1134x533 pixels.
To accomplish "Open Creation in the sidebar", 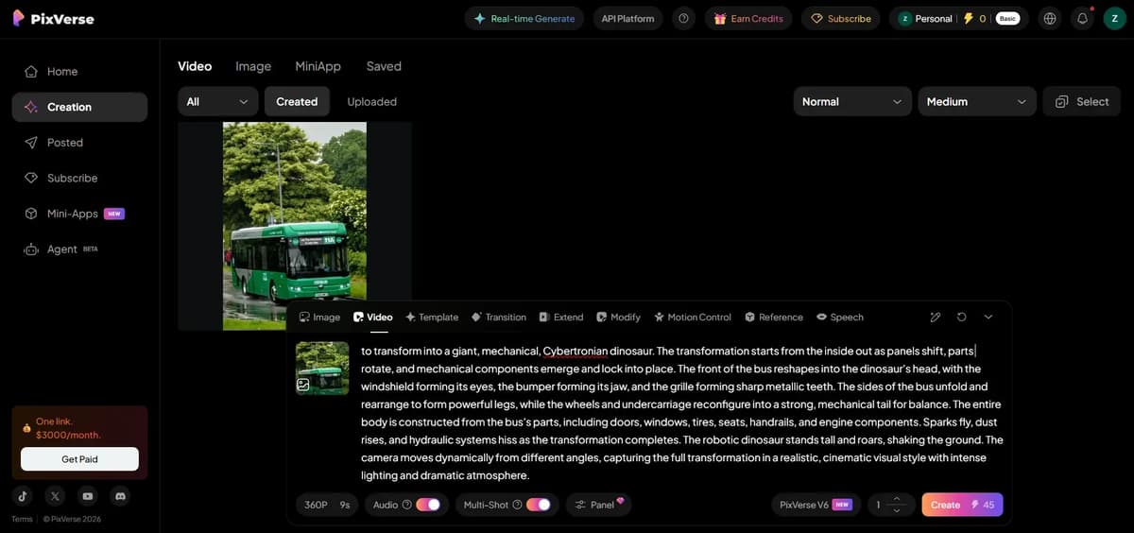I will point(79,107).
